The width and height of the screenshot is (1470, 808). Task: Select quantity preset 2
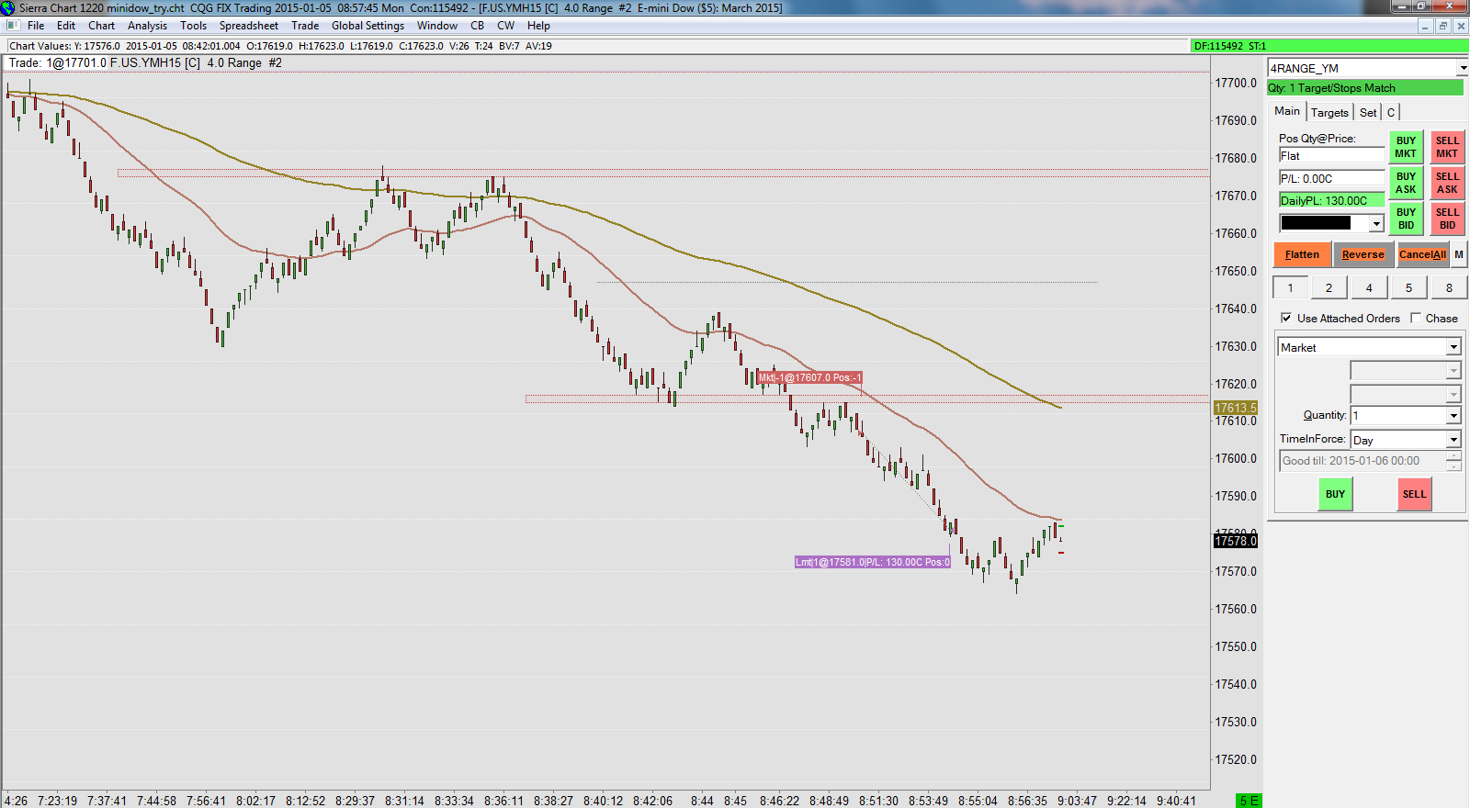point(1329,287)
